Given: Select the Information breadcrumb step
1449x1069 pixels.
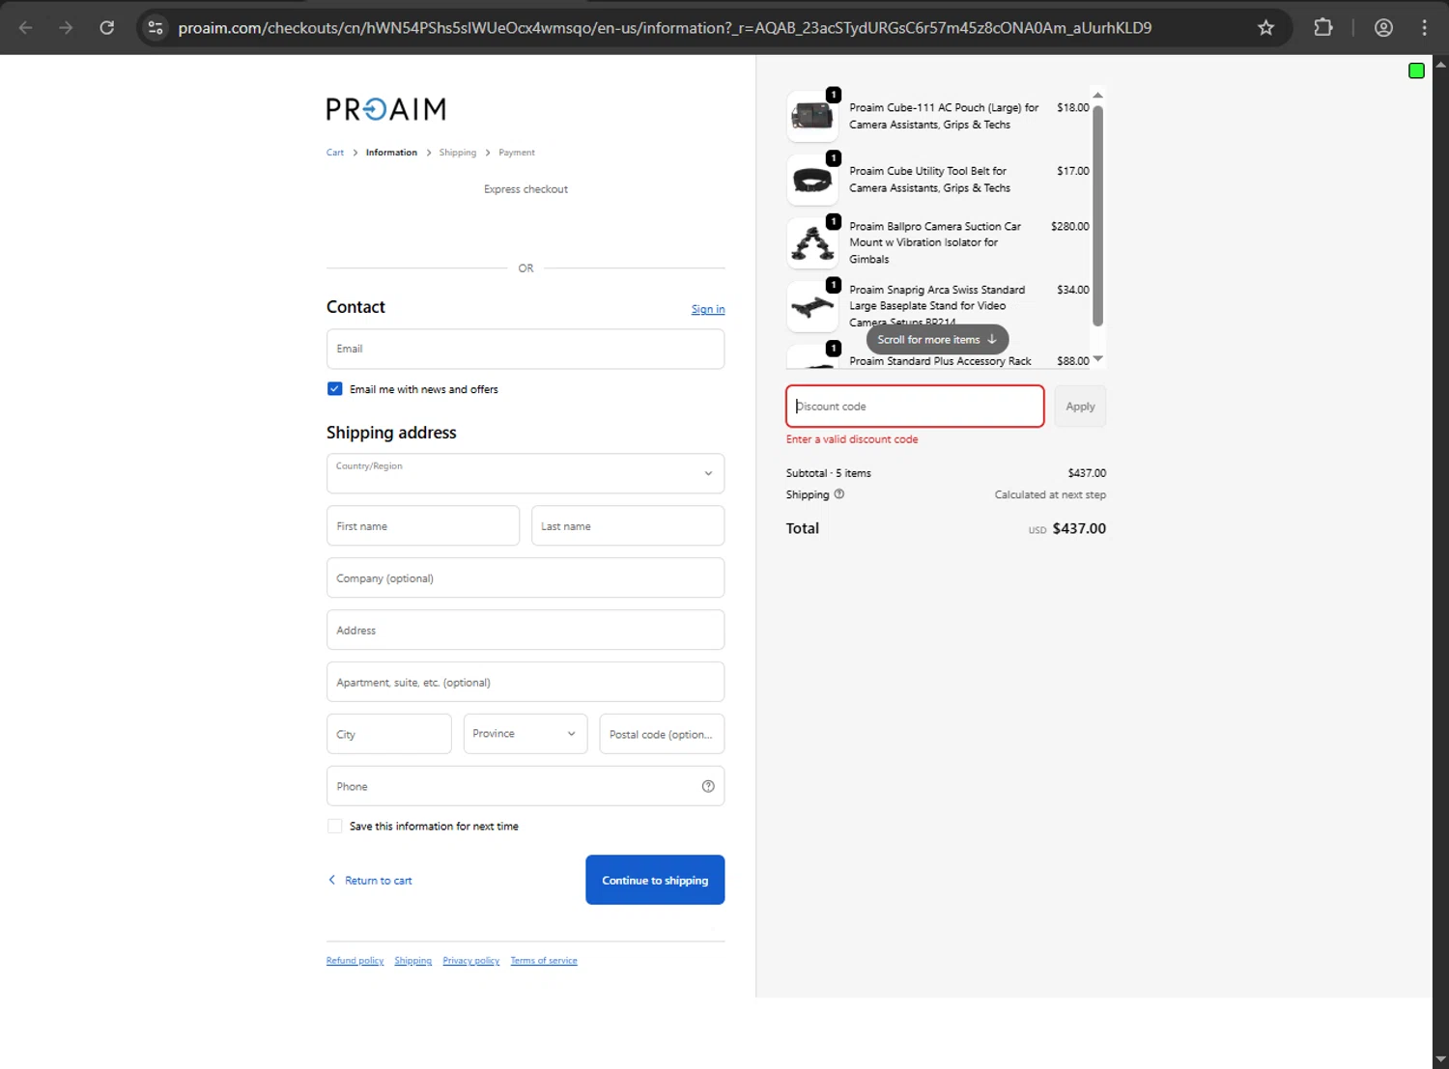Looking at the screenshot, I should coord(391,153).
